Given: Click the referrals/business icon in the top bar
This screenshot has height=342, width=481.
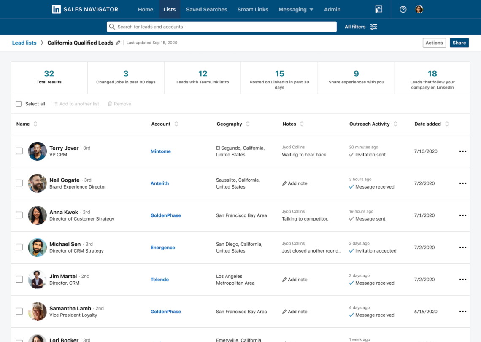Looking at the screenshot, I should (378, 9).
